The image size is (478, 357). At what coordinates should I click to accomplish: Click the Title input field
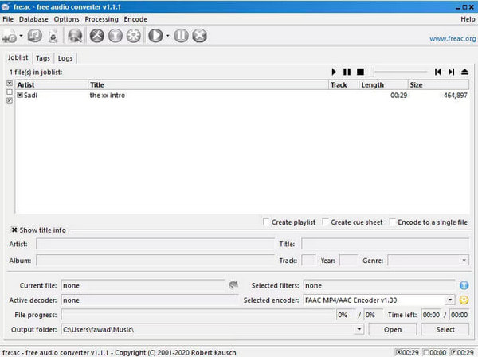tap(386, 244)
